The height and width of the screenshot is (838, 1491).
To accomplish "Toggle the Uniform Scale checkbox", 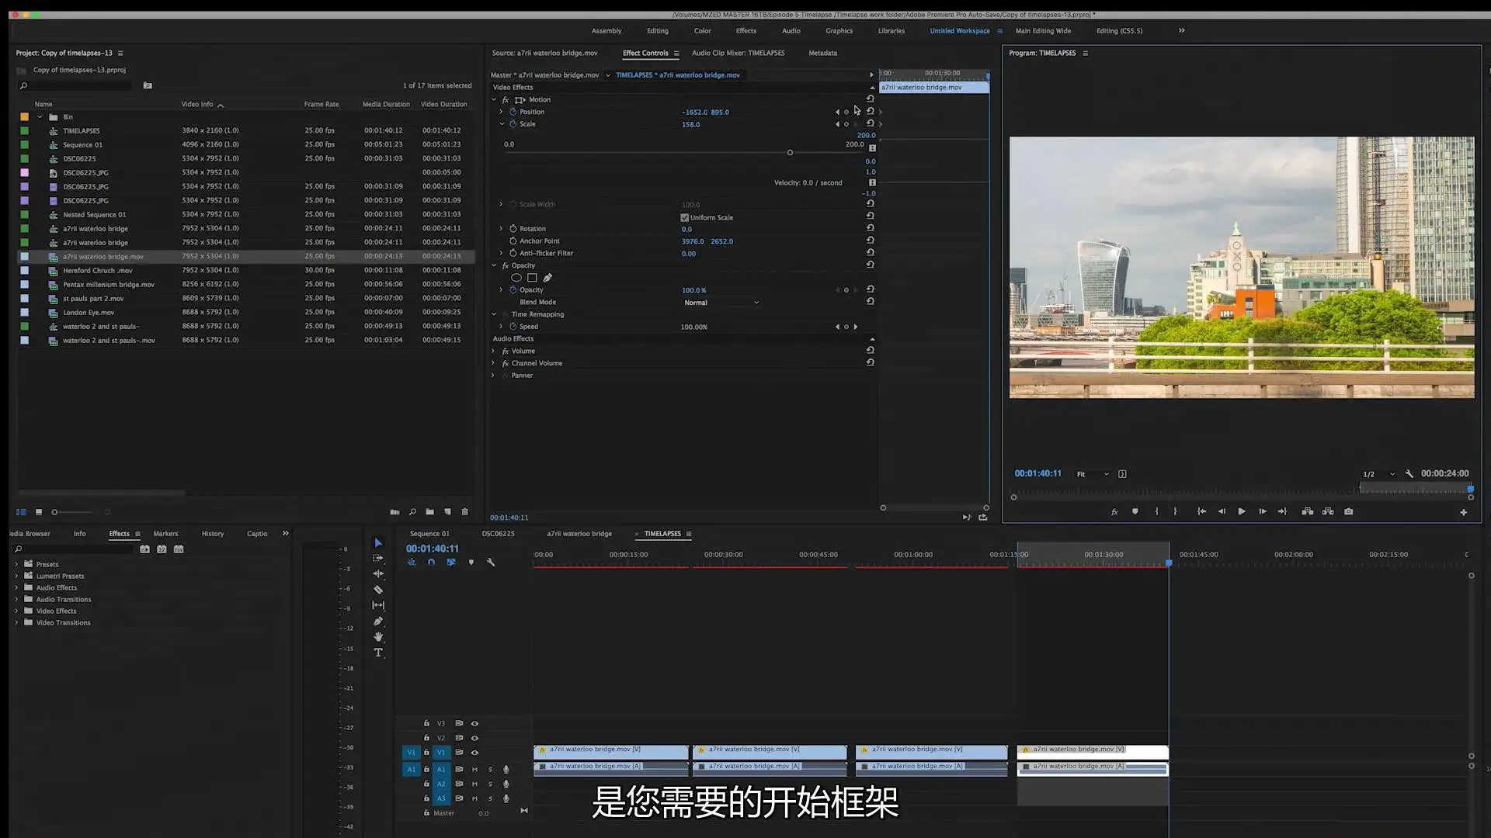I will click(685, 218).
